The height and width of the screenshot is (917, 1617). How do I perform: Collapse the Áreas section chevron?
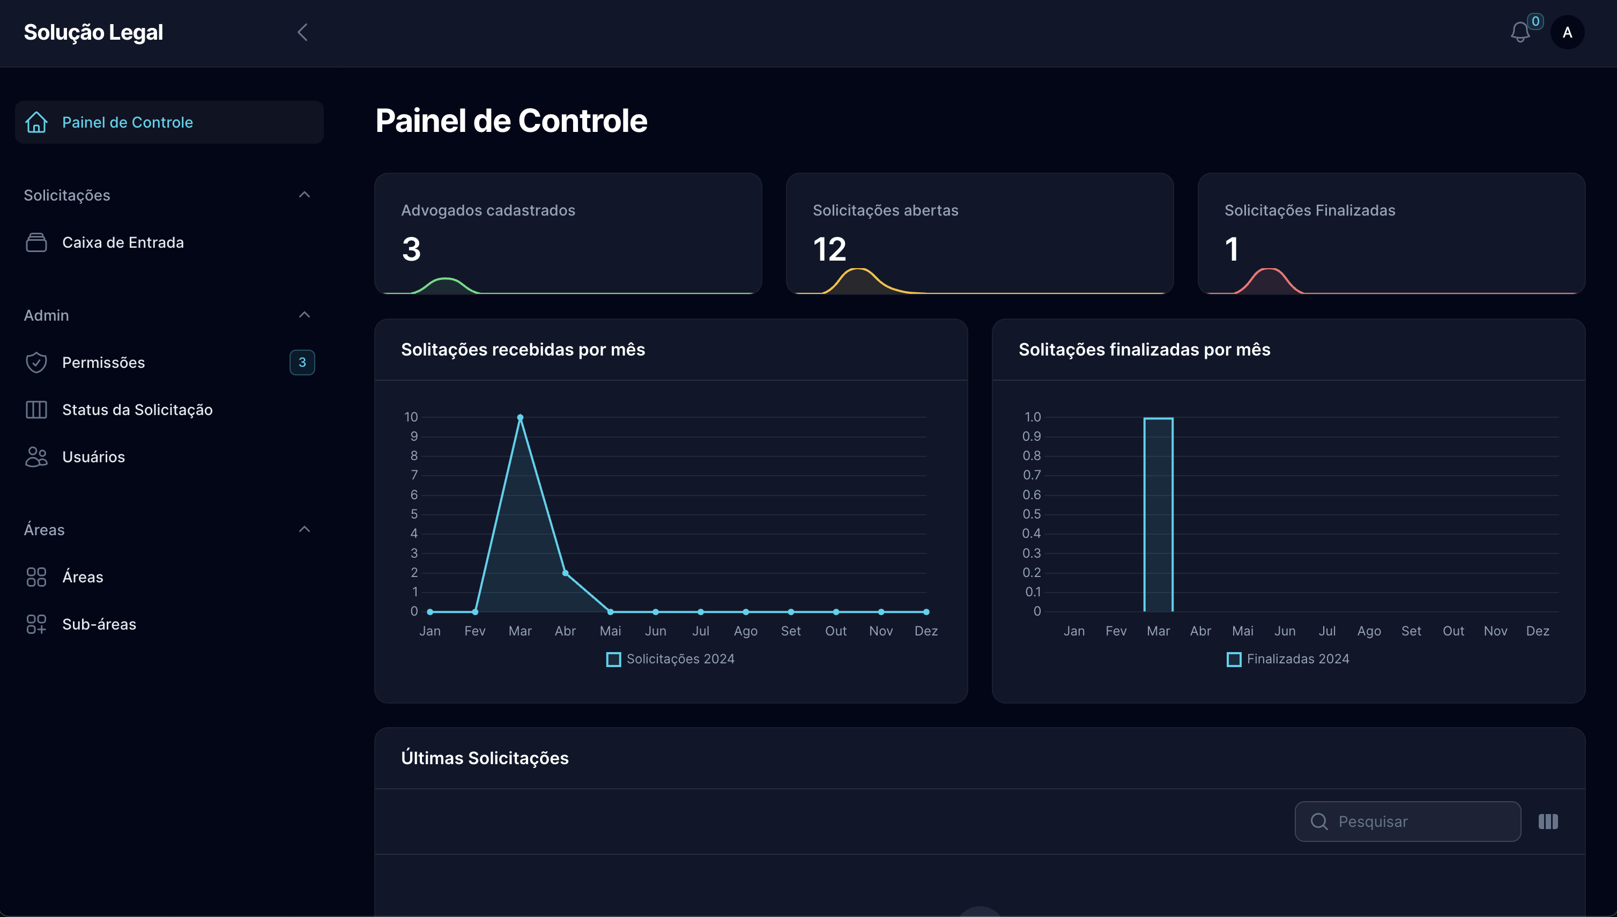pyautogui.click(x=305, y=529)
